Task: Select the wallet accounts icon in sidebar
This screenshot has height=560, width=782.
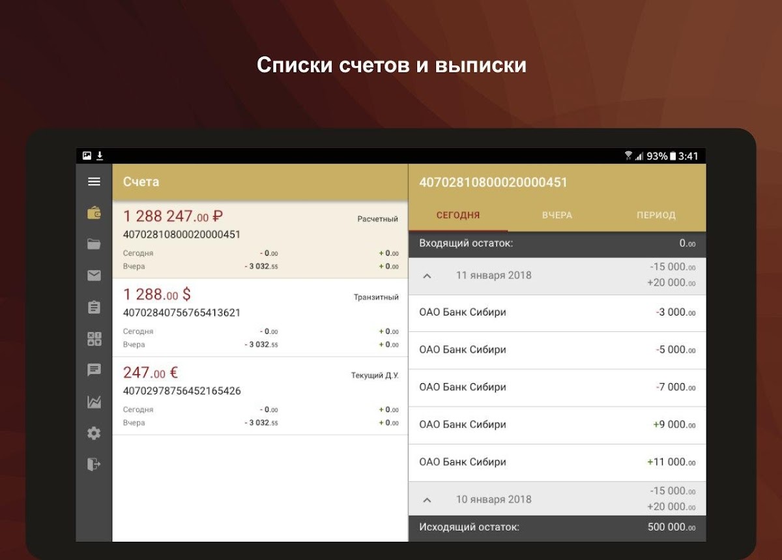Action: pyautogui.click(x=94, y=213)
